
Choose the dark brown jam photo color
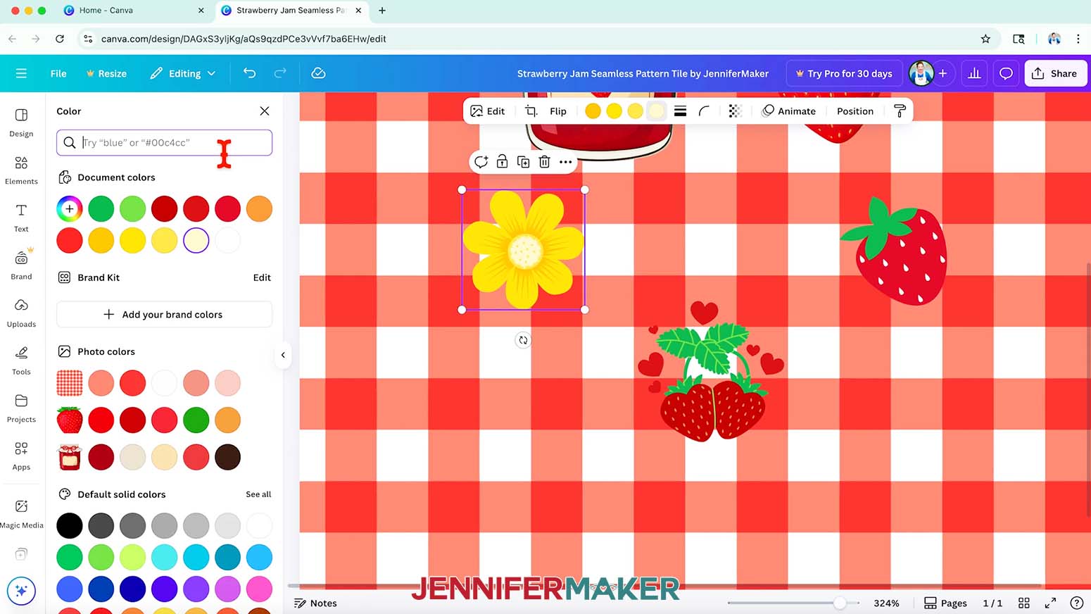pos(227,457)
